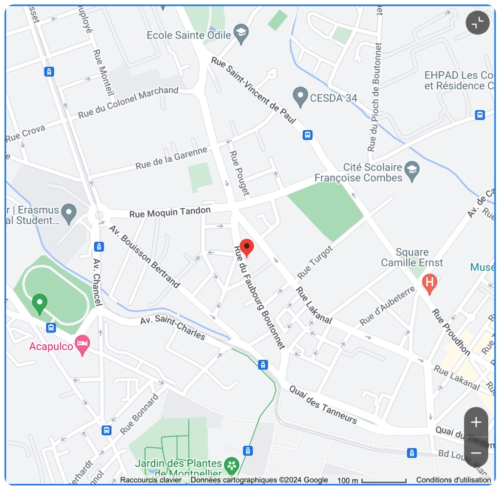Select Cité Scolaire Françoise Combes school icon
Screen dimensions: 500x493
pyautogui.click(x=412, y=171)
